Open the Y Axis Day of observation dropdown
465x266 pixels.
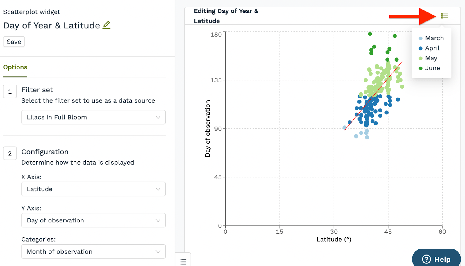tap(93, 220)
